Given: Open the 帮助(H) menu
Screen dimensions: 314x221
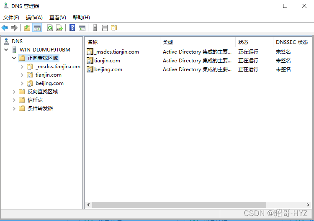Looking at the screenshot, I should (x=81, y=18).
